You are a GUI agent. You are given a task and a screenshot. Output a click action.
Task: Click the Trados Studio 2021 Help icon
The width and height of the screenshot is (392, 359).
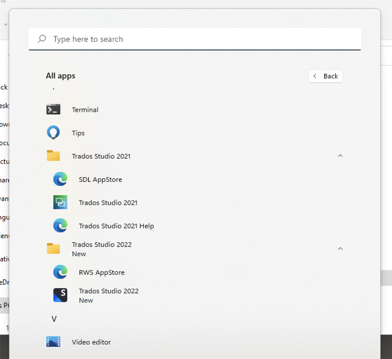pyautogui.click(x=60, y=226)
